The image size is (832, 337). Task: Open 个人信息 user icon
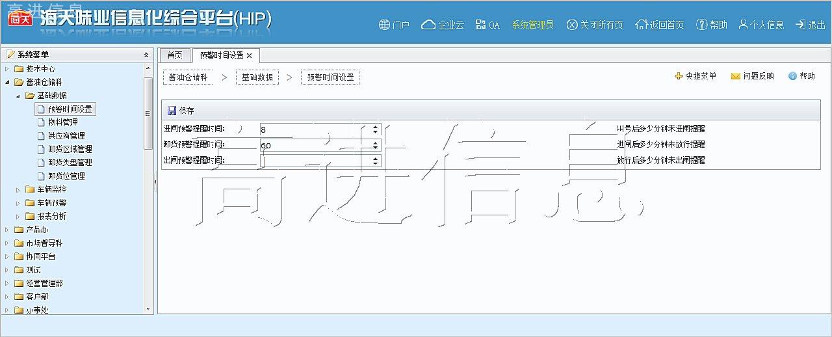click(x=743, y=25)
